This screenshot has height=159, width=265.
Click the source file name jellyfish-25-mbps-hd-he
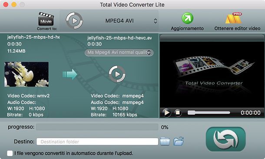(x=33, y=37)
